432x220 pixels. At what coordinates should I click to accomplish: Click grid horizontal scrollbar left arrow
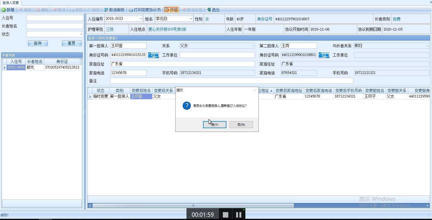click(90, 206)
